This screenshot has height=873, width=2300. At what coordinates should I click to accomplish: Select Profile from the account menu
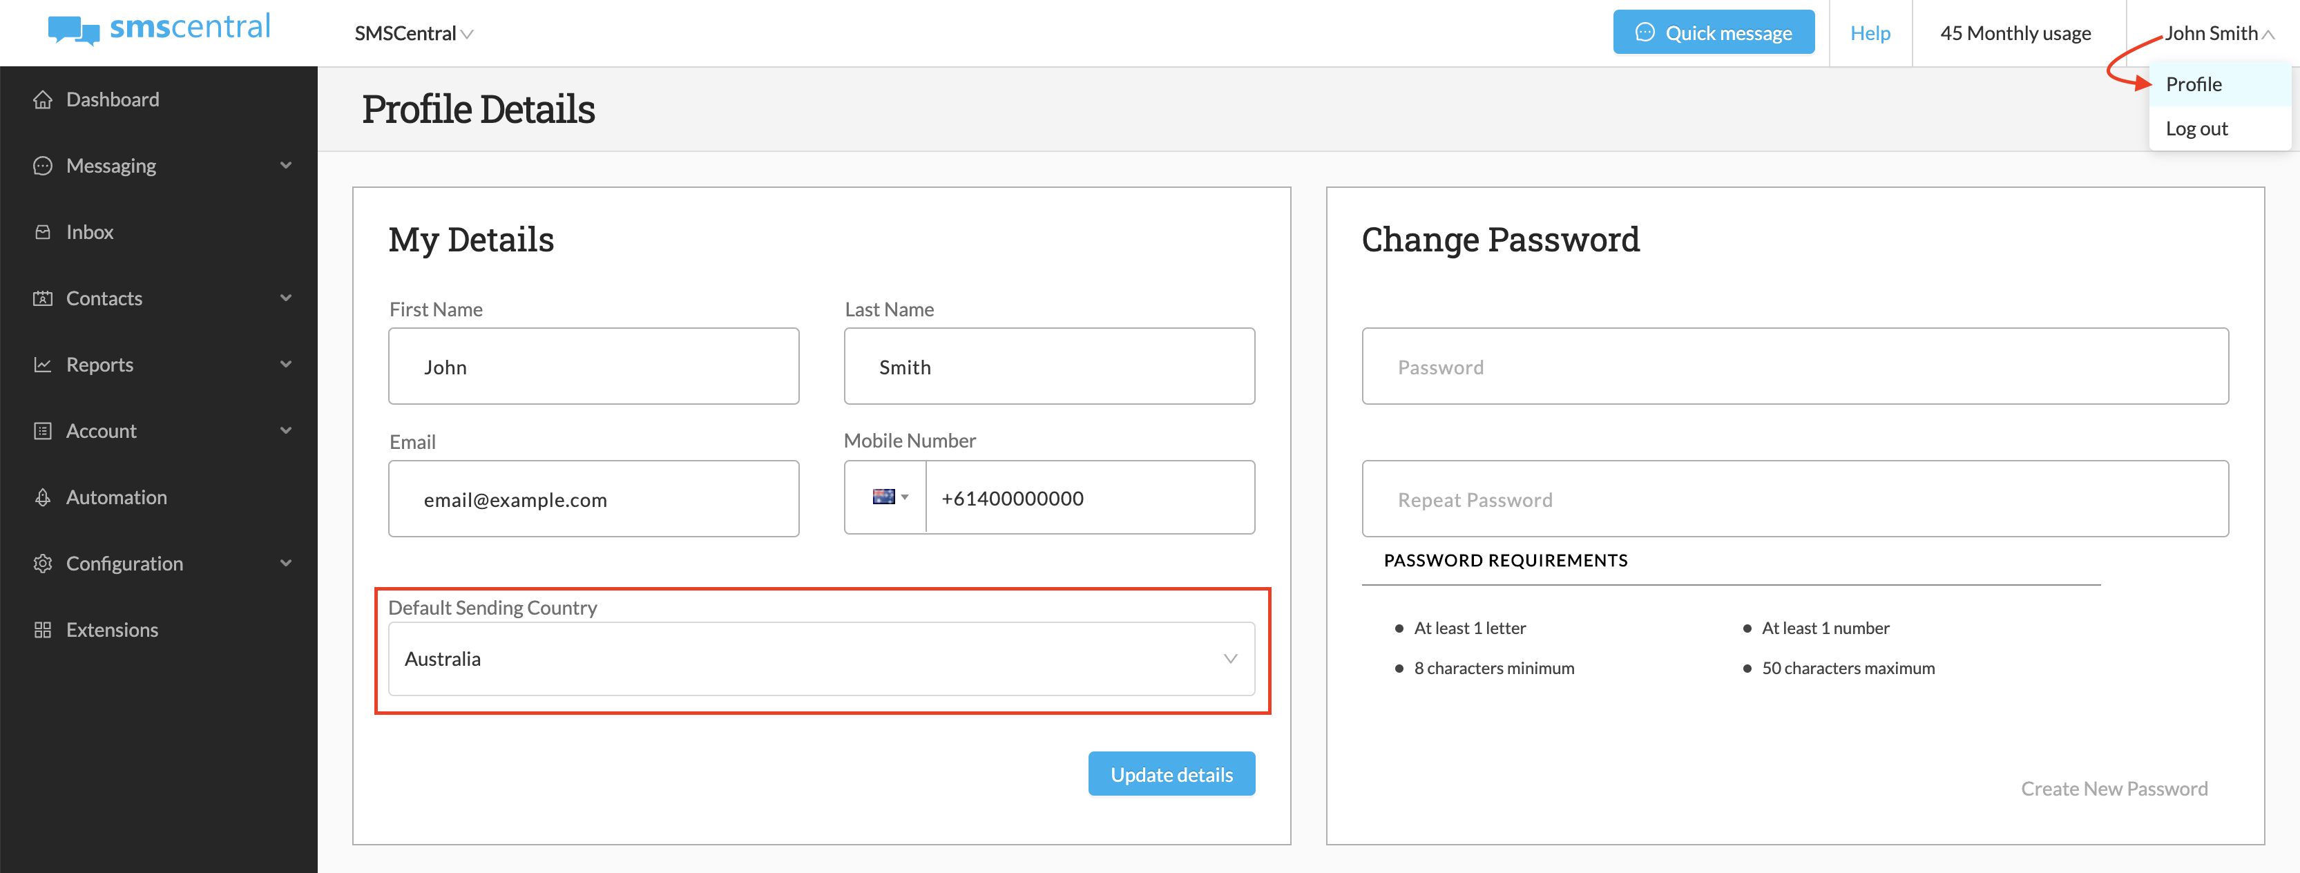[2194, 84]
